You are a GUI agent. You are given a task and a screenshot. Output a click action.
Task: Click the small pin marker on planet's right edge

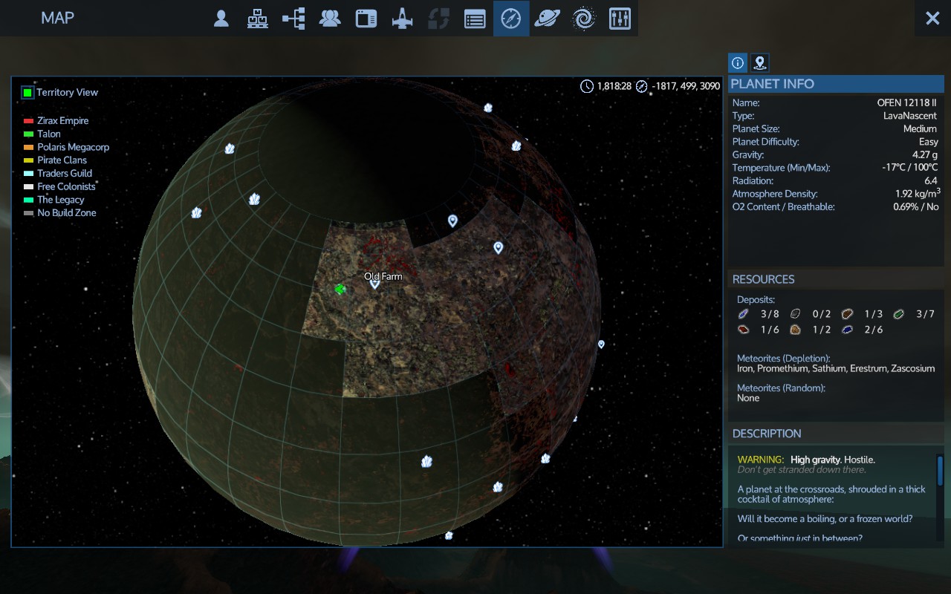(601, 344)
